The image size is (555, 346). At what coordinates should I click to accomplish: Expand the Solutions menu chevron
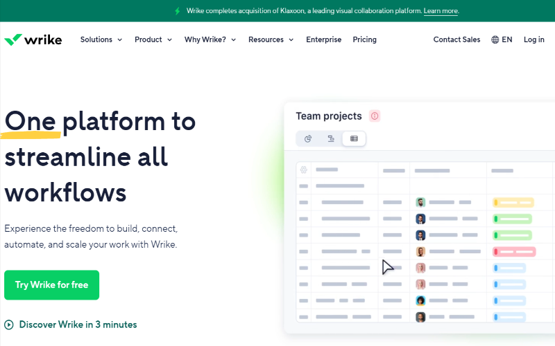(x=120, y=40)
